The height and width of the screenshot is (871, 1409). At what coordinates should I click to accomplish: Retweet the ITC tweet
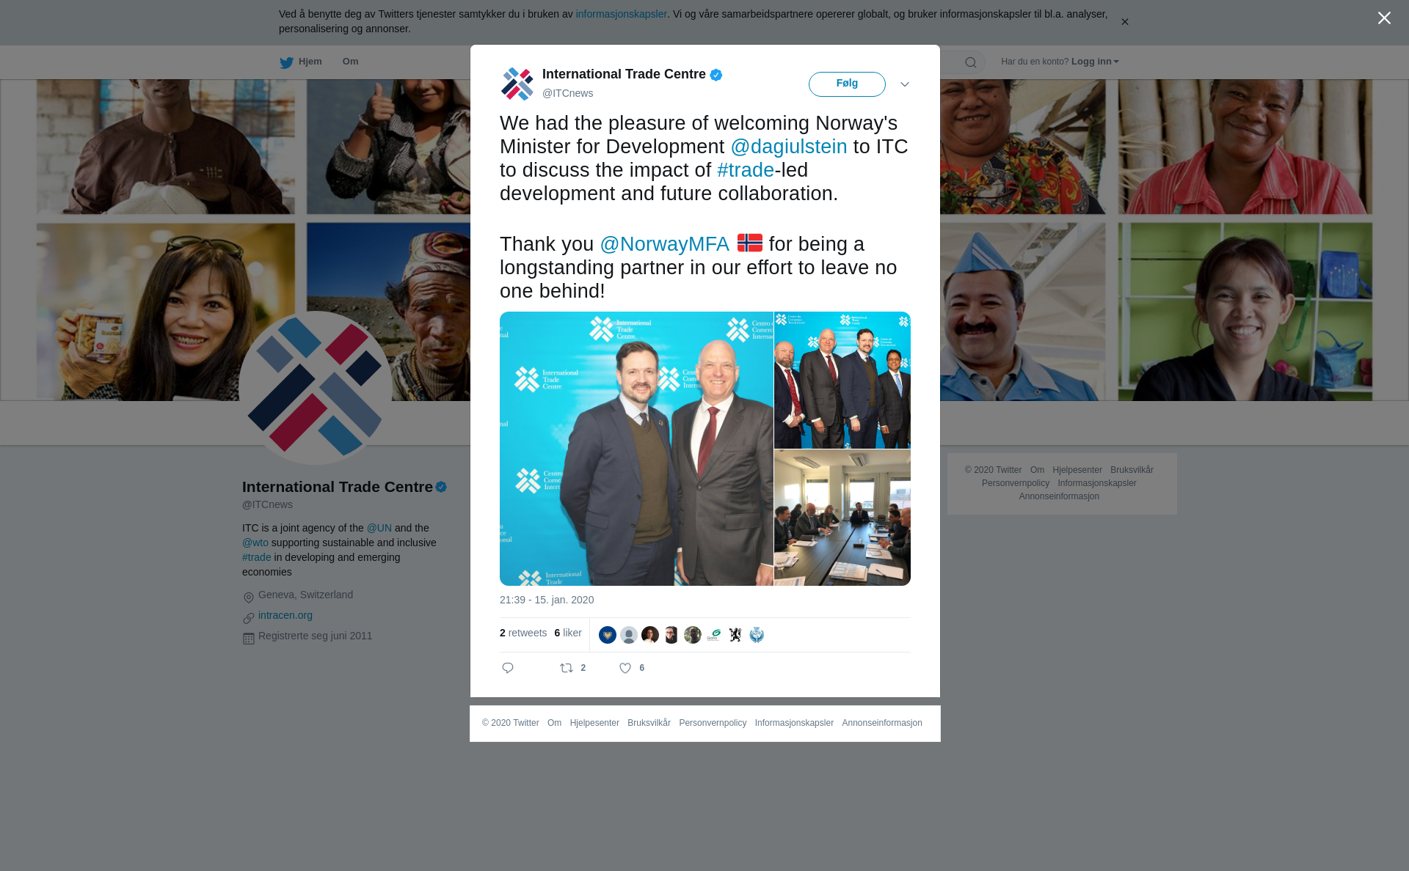567,668
